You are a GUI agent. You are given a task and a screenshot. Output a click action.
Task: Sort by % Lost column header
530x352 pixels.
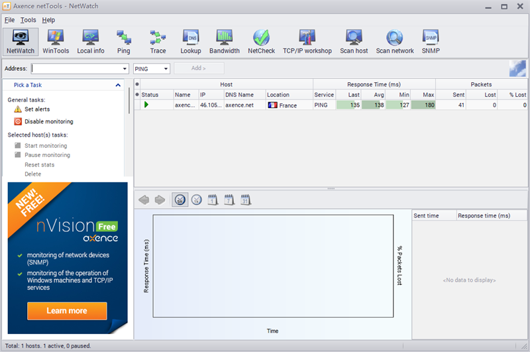(x=512, y=95)
